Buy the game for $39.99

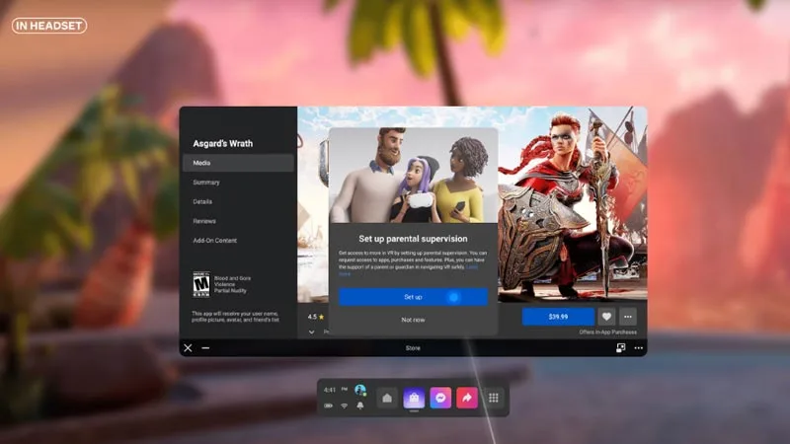coord(558,317)
